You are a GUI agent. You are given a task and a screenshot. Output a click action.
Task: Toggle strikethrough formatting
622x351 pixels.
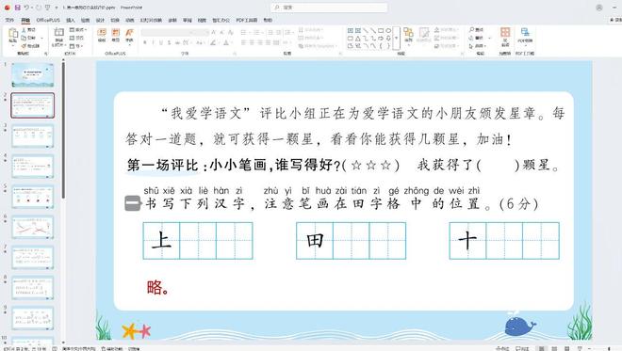[x=178, y=42]
